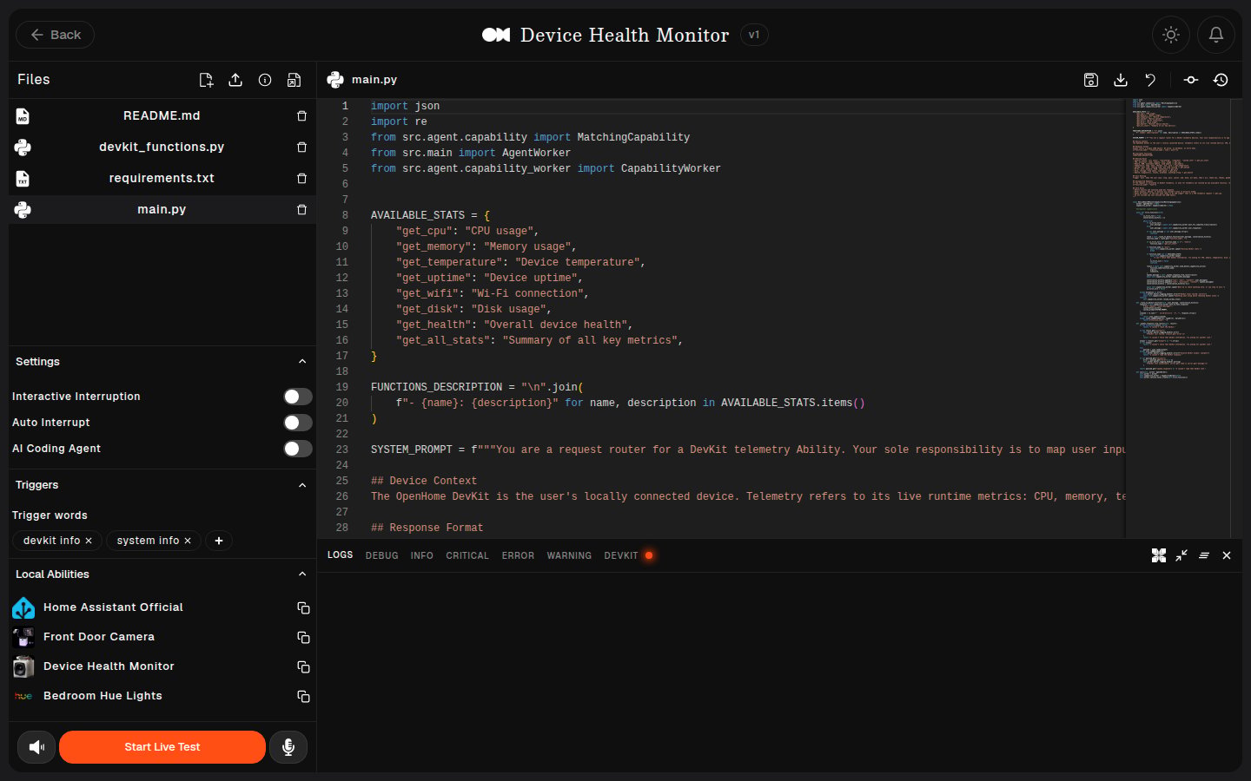1251x781 pixels.
Task: Delete README.md using its trash icon
Action: point(301,116)
